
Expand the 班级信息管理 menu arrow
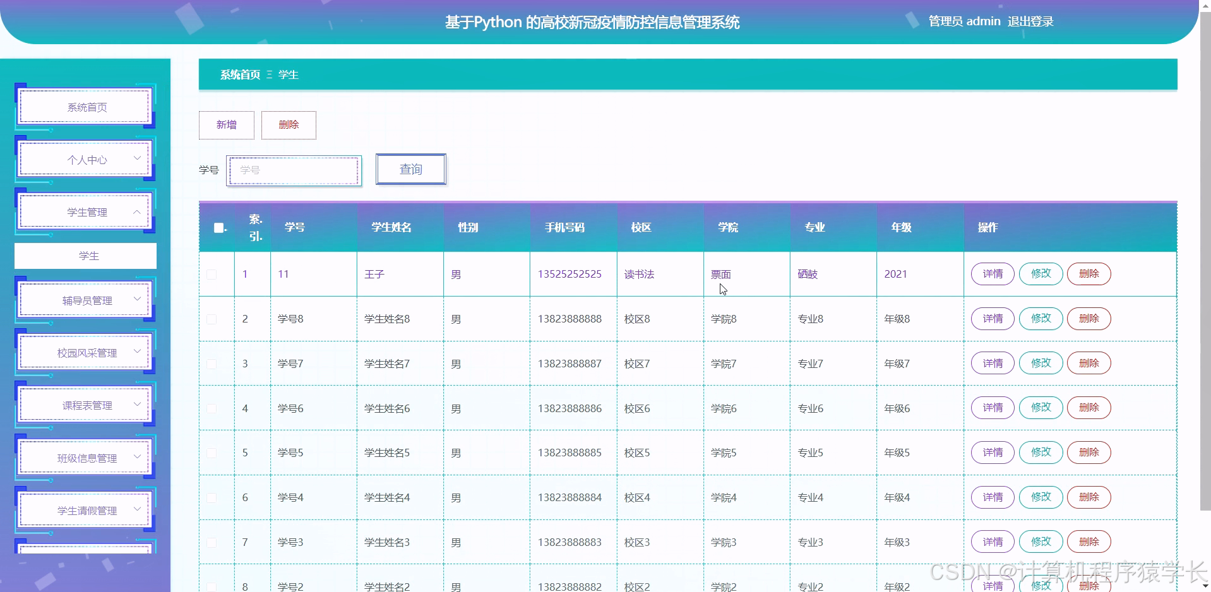[137, 457]
